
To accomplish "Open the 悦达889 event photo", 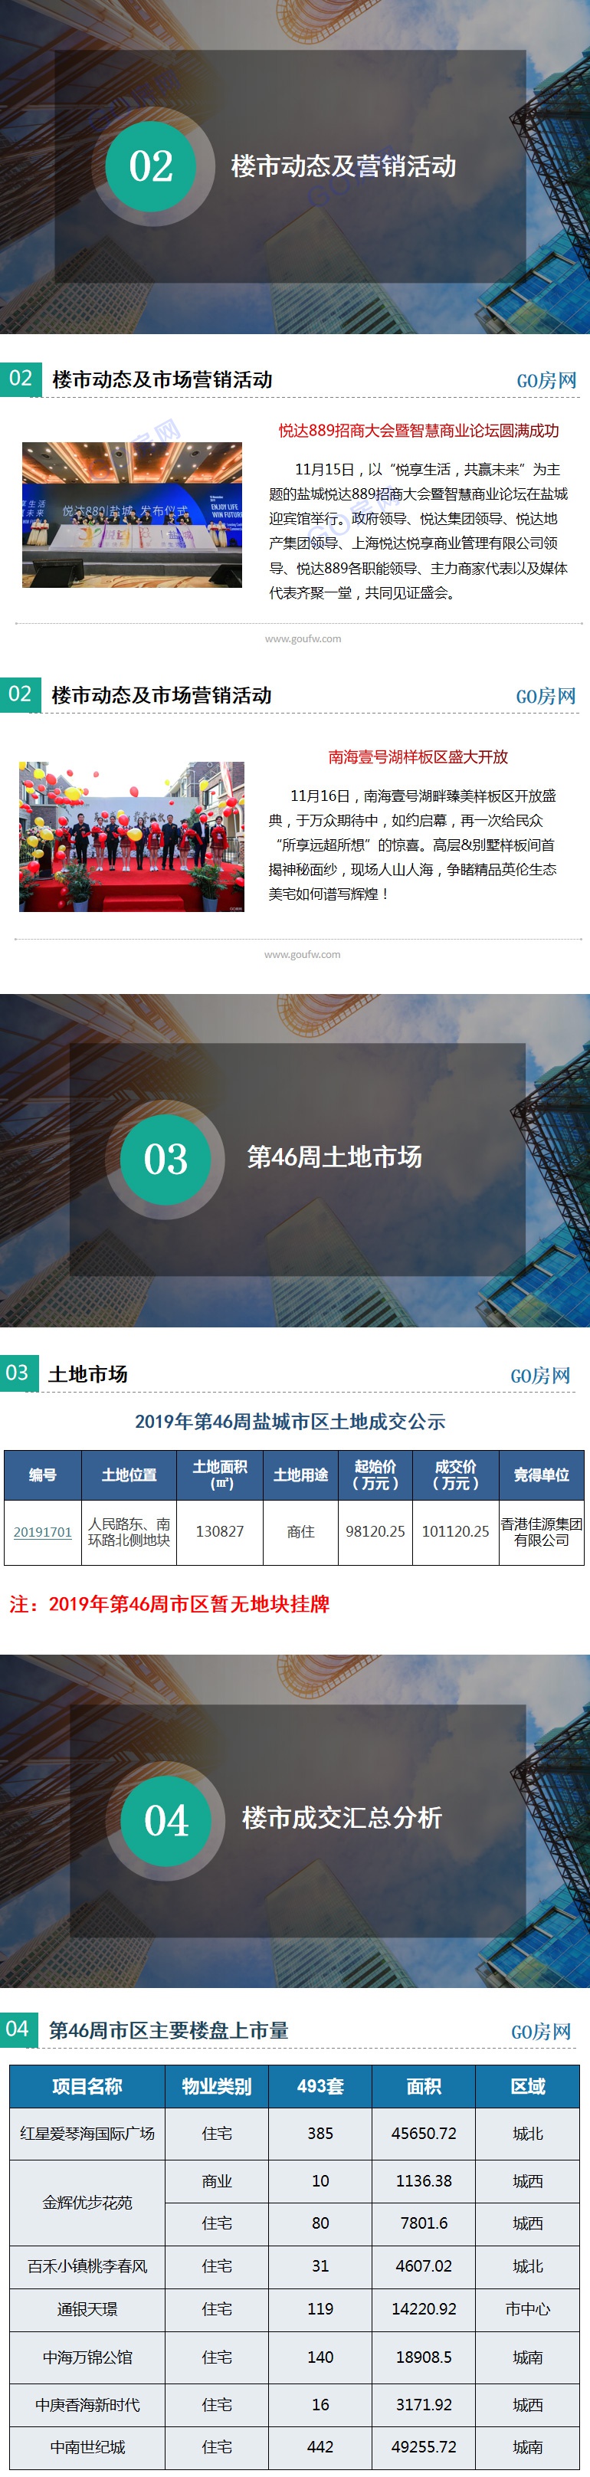I will (132, 514).
